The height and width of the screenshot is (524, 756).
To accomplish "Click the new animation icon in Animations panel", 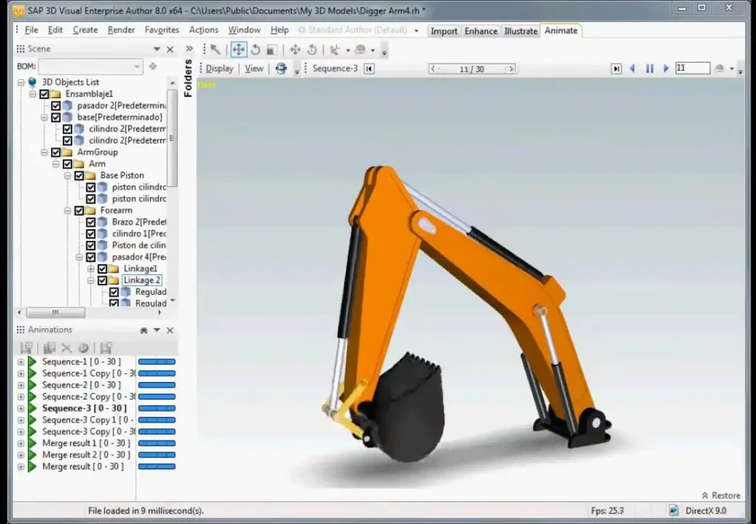I will (26, 348).
